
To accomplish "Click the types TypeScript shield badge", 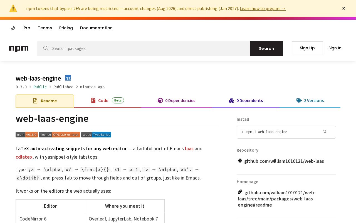I will (96, 135).
